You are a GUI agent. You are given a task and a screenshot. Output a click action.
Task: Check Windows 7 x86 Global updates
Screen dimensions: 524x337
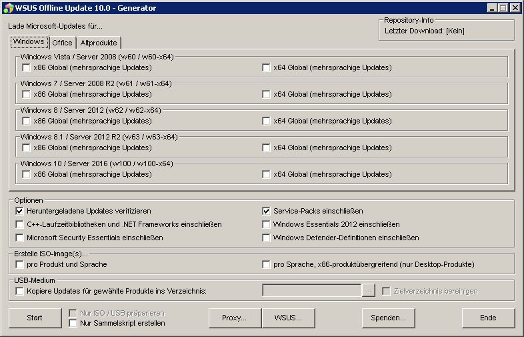(27, 94)
